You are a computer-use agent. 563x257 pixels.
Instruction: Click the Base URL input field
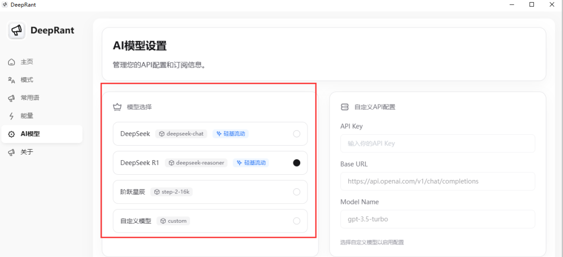click(438, 182)
